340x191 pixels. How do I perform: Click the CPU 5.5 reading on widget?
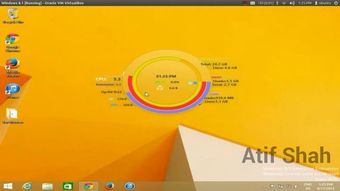point(108,79)
